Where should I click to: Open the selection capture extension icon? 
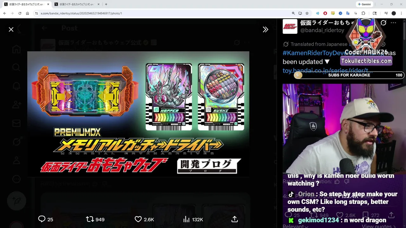point(356,13)
